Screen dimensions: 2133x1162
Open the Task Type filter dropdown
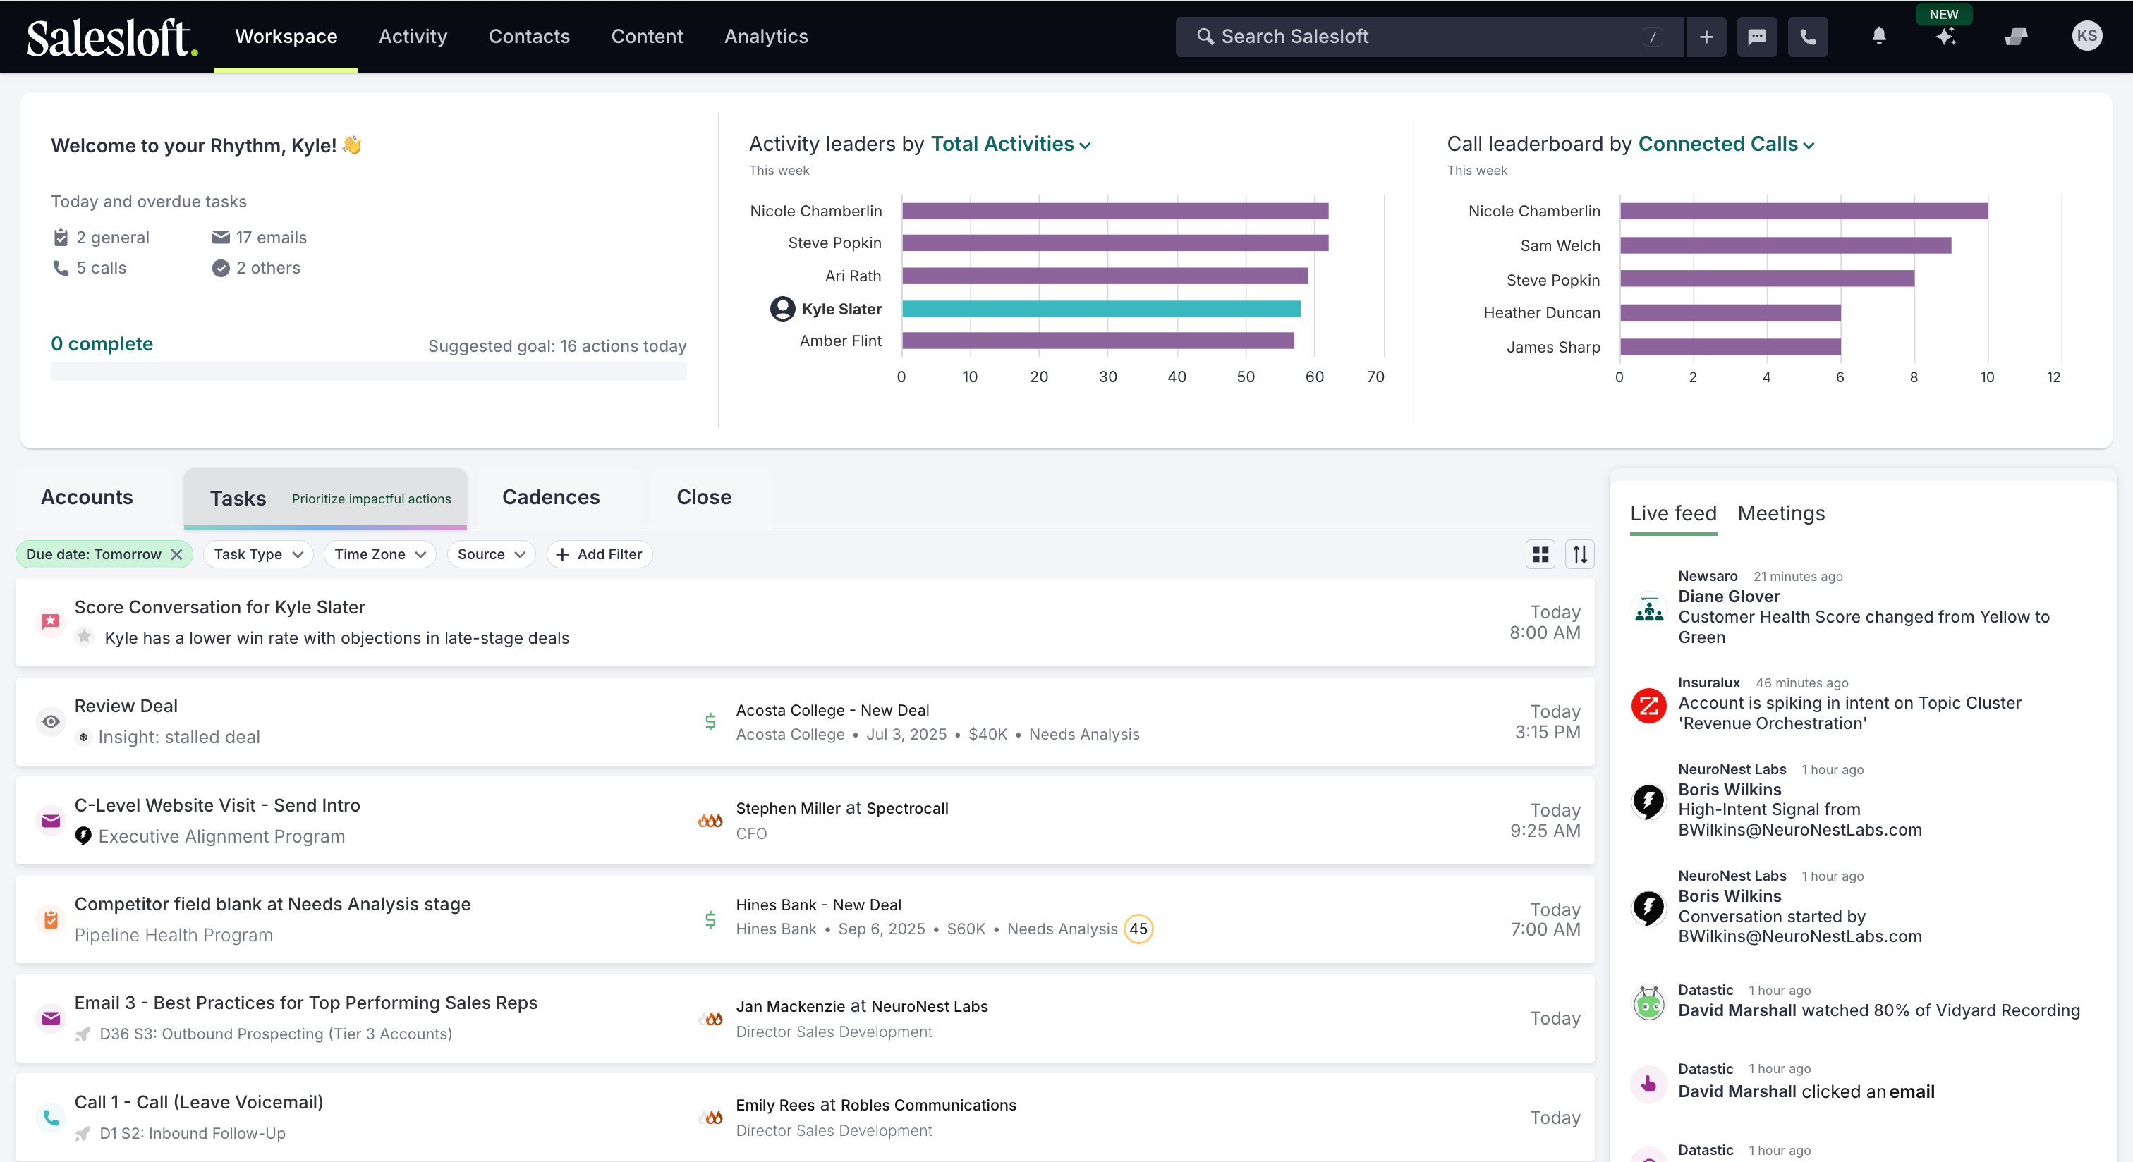tap(257, 554)
